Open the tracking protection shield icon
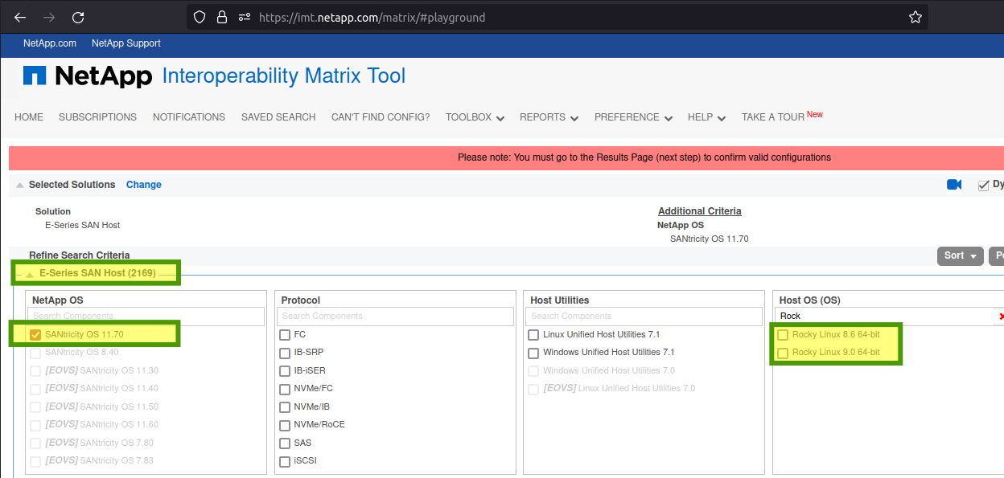This screenshot has width=1004, height=478. pos(200,17)
